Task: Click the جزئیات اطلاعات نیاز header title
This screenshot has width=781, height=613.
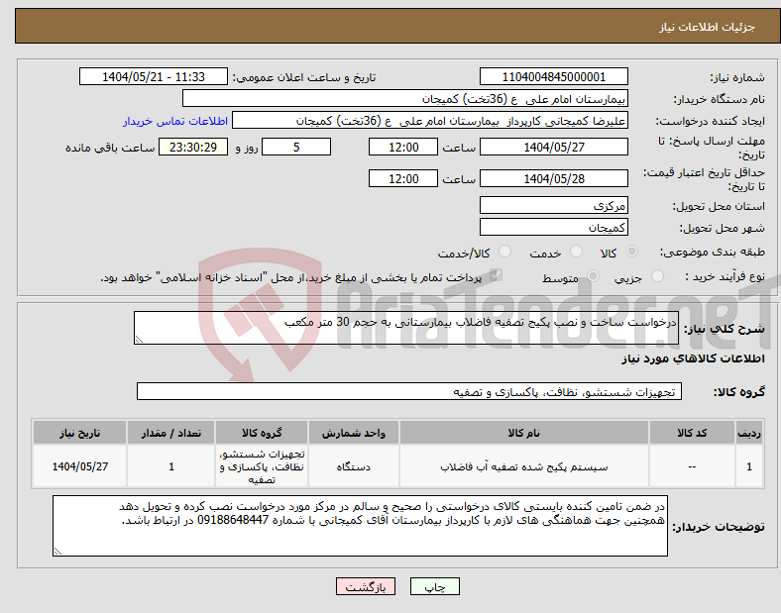Action: pyautogui.click(x=708, y=27)
